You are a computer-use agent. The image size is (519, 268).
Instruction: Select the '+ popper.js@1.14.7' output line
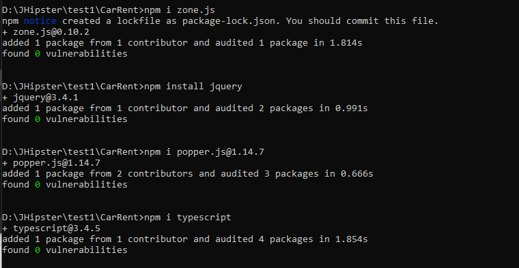pyautogui.click(x=51, y=163)
